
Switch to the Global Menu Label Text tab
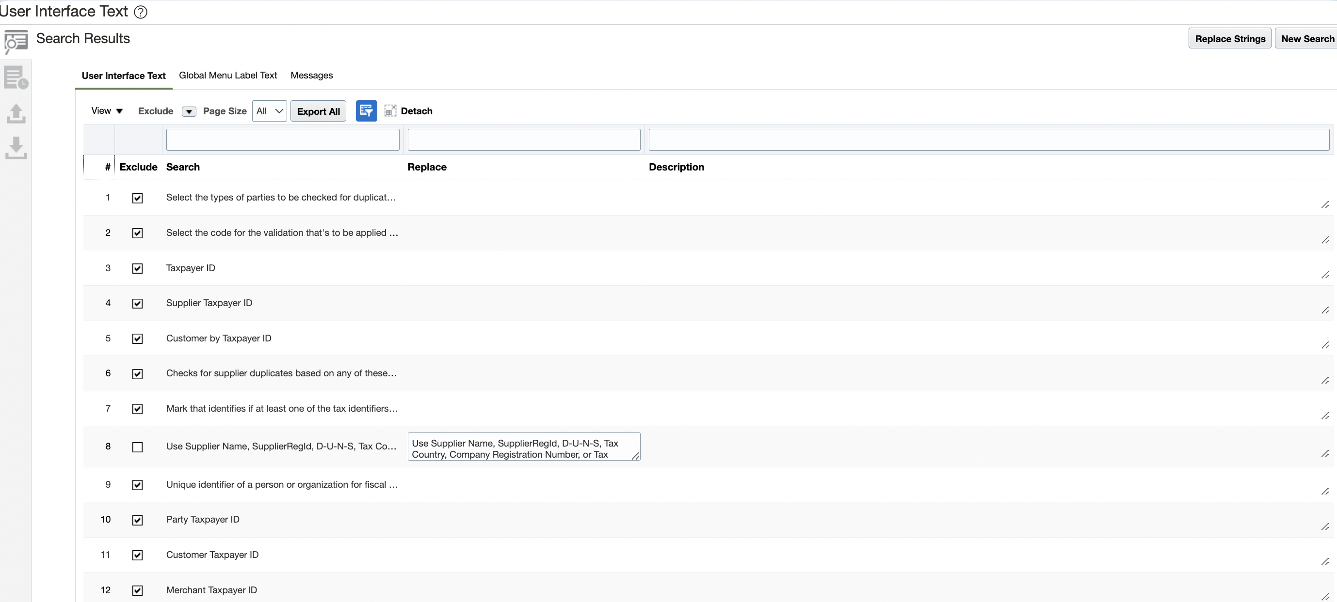click(x=228, y=75)
